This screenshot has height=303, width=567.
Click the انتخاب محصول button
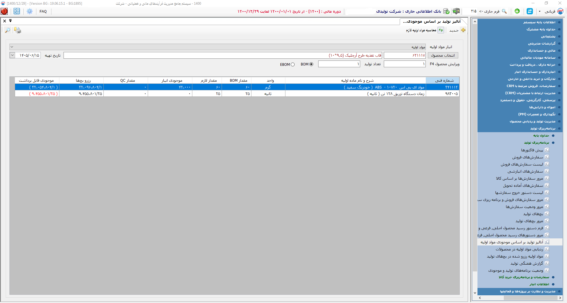[x=443, y=55]
